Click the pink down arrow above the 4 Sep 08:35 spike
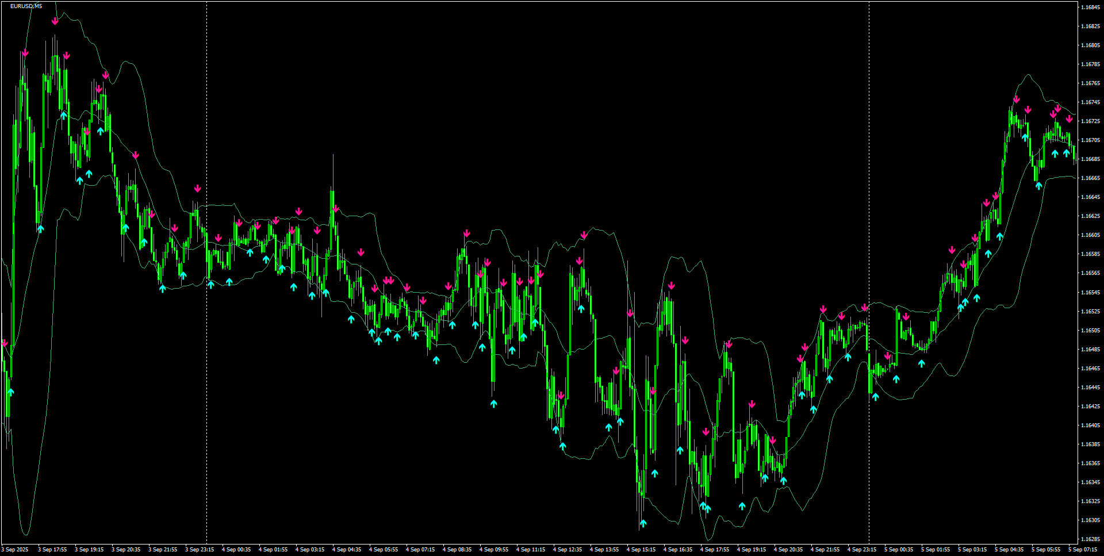The image size is (1104, 556). 466,233
